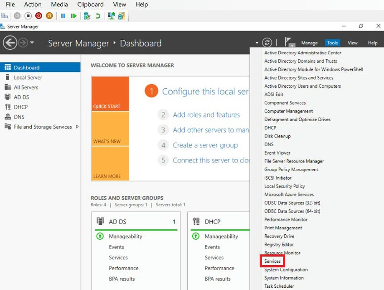
Task: Click DHCP tile Manageability green status icon
Action: point(196,236)
